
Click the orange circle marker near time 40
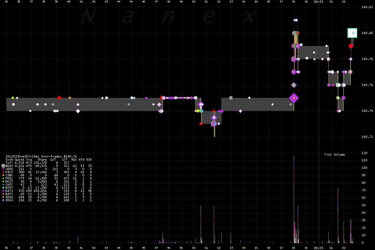[x=70, y=98]
